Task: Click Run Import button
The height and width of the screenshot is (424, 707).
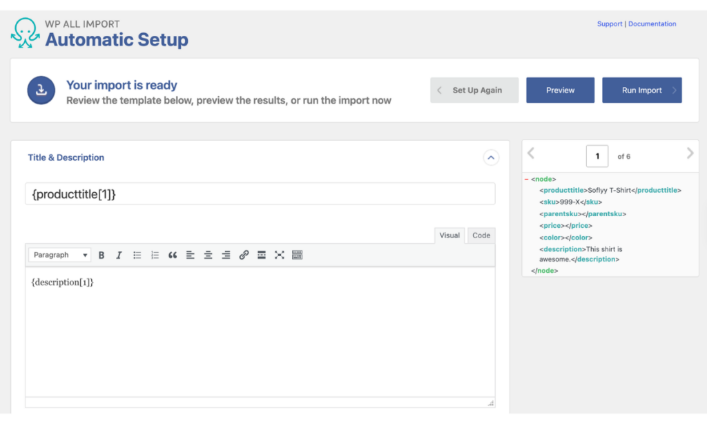Action: point(642,90)
